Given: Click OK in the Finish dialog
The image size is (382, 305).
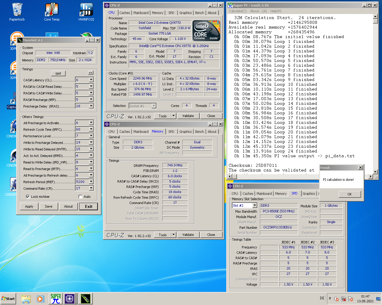Looking at the screenshot, I should tap(350, 194).
